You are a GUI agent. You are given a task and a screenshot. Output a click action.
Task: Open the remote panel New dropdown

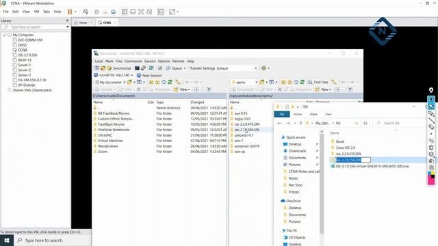322,90
